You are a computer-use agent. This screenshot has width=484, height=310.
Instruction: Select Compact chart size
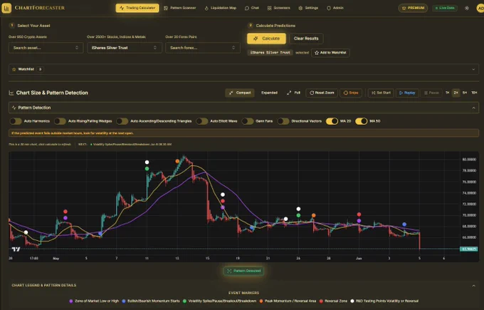click(240, 93)
